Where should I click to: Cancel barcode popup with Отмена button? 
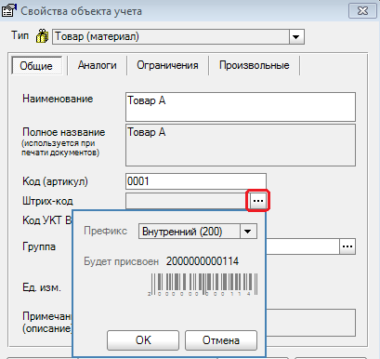pos(221,340)
